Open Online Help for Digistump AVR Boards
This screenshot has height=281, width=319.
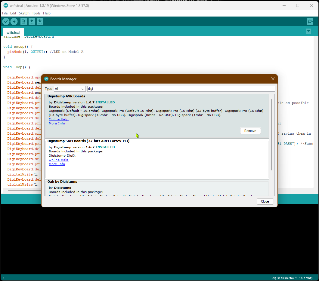[x=59, y=119]
